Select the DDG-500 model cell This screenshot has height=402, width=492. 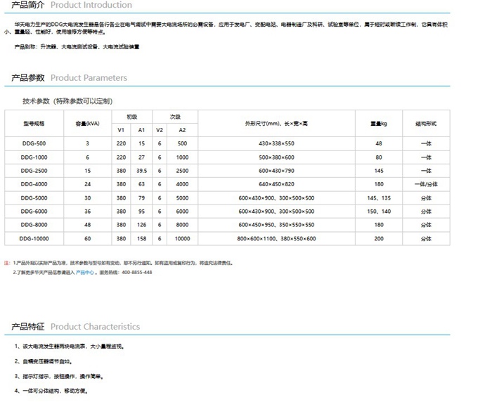34,143
